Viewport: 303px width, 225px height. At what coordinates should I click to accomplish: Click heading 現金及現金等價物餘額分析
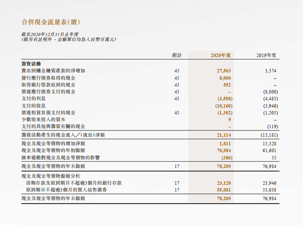tap(51, 176)
